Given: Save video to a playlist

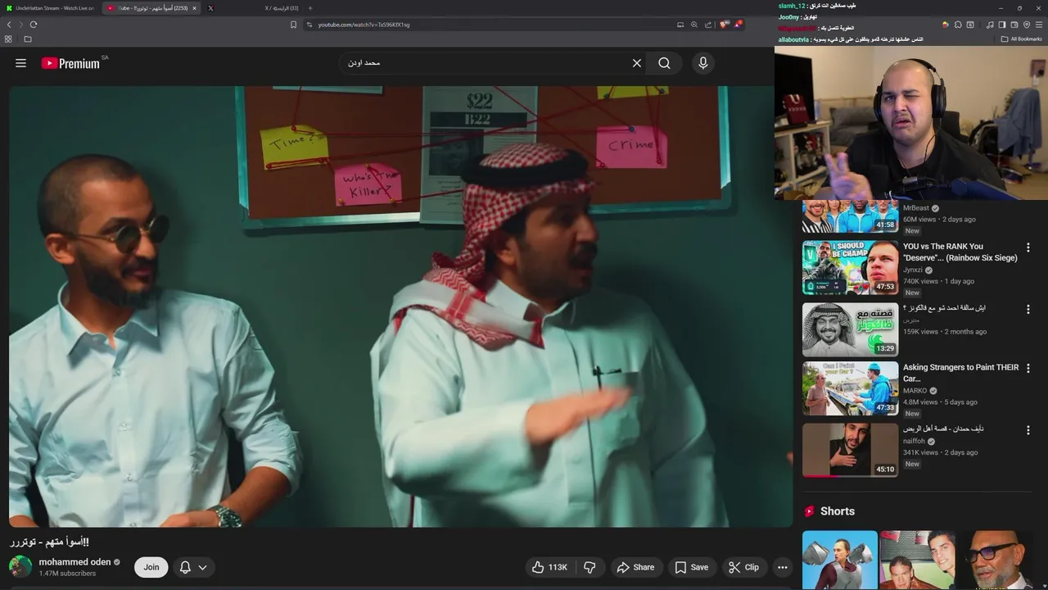Looking at the screenshot, I should pos(691,567).
